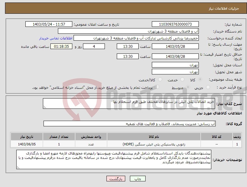Click the کد کالا column header
The height and width of the screenshot is (187, 247).
216,137
